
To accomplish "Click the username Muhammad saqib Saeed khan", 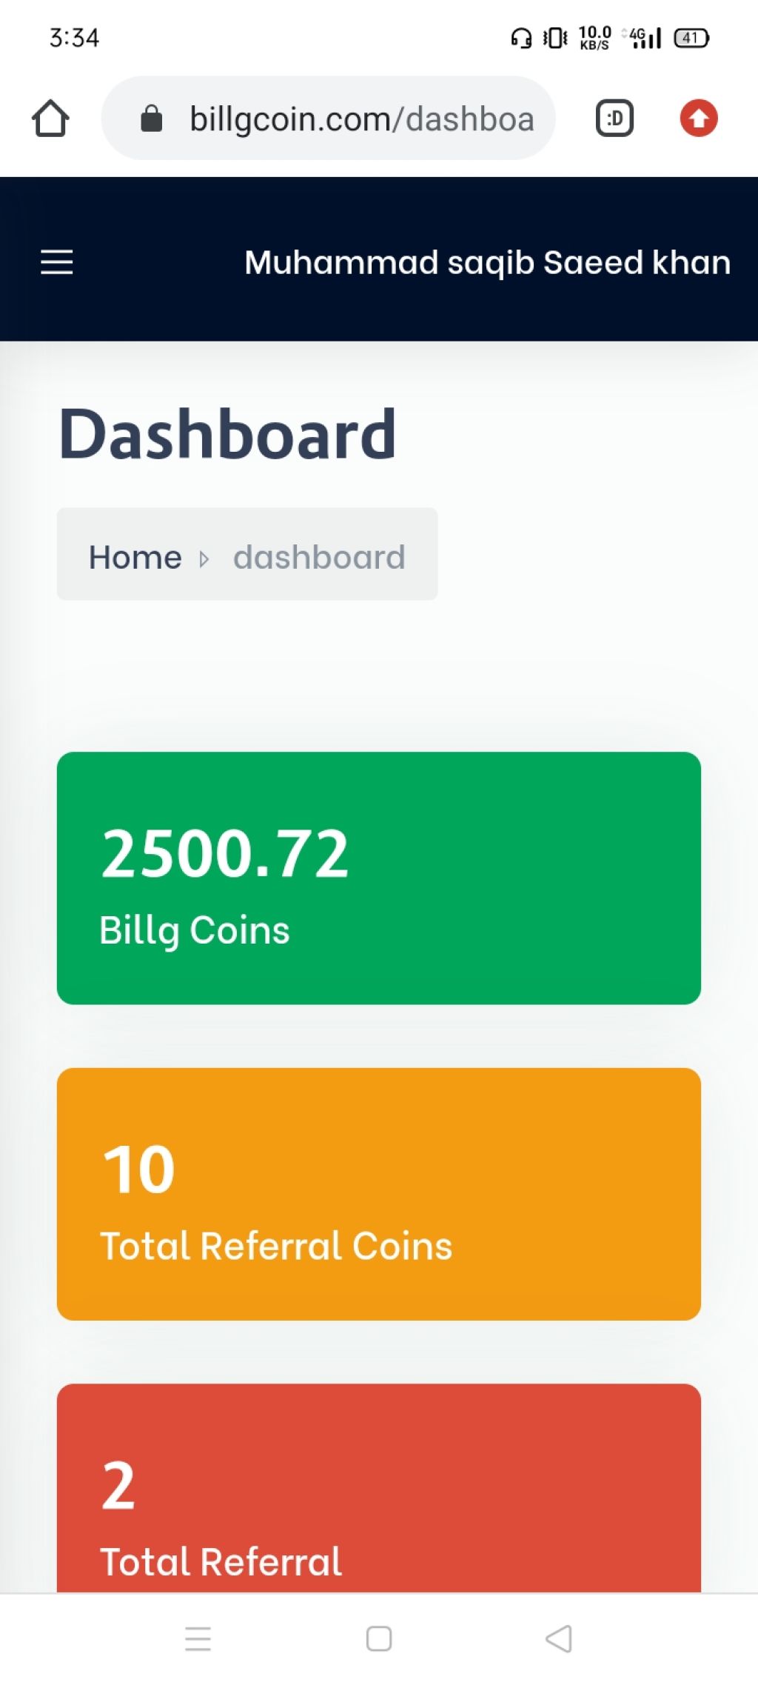I will coord(488,263).
